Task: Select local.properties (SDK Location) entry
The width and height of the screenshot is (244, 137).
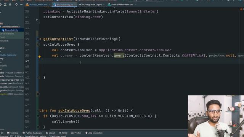Action: coord(12,94)
